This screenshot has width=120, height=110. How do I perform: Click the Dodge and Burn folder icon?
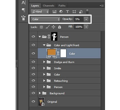pyautogui.click(x=49, y=62)
